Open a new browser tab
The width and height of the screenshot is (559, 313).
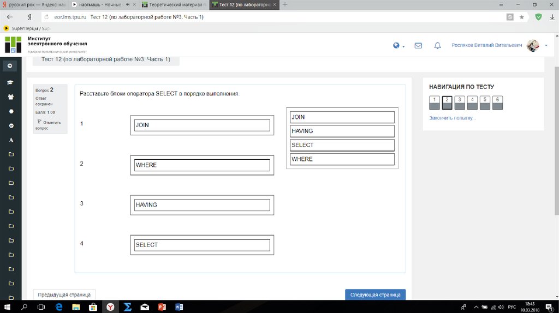coord(285,4)
